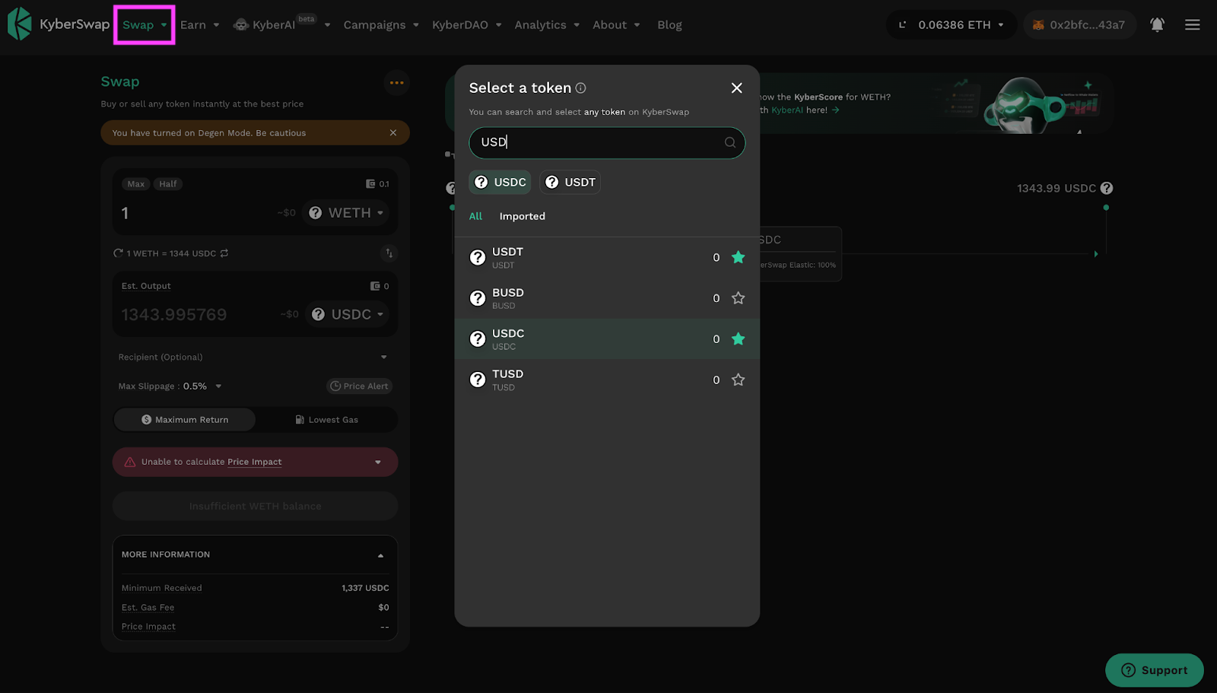Select the TUSD token row
Screen dimensions: 1217x693
coord(606,380)
